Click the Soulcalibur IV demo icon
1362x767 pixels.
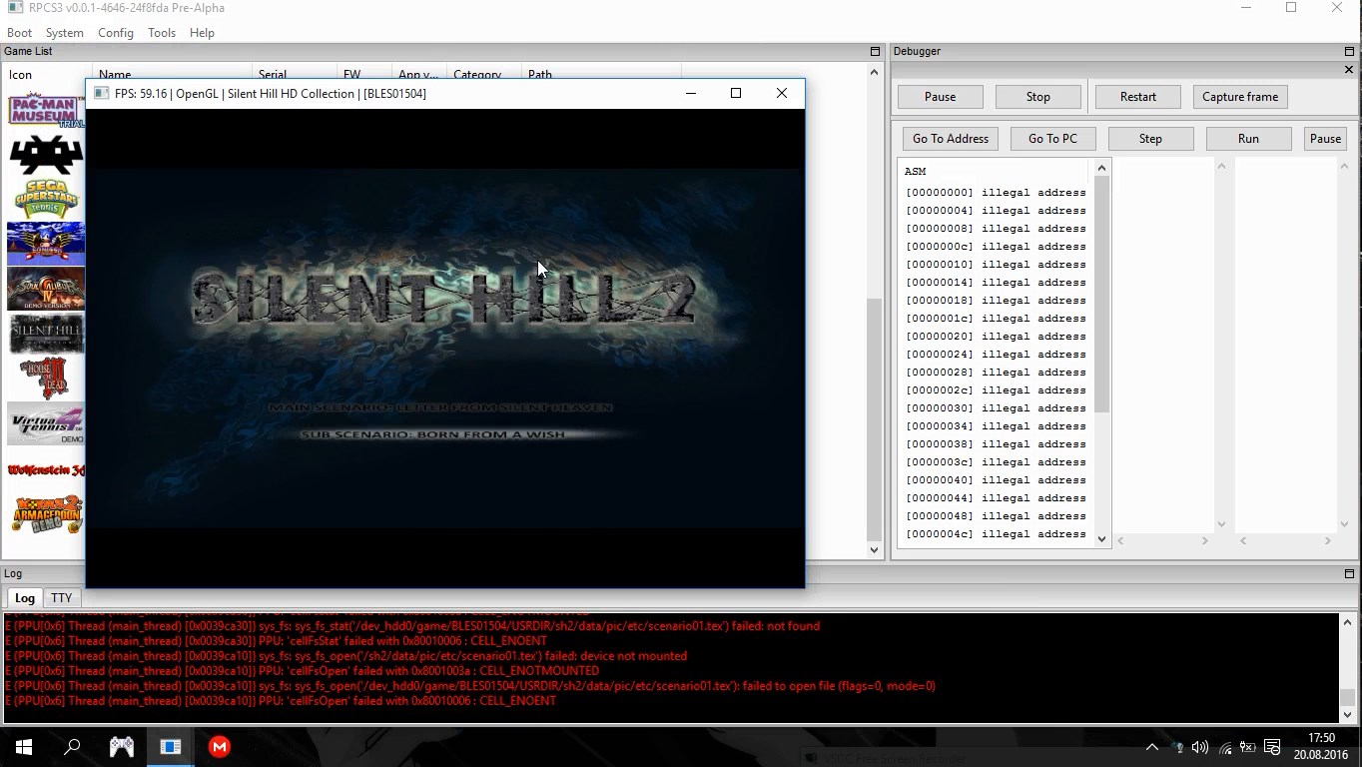pos(45,289)
